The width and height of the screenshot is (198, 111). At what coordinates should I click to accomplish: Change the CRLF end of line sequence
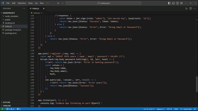pyautogui.click(x=176, y=109)
